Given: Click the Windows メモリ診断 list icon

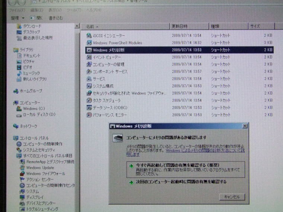Looking at the screenshot, I should point(89,50).
